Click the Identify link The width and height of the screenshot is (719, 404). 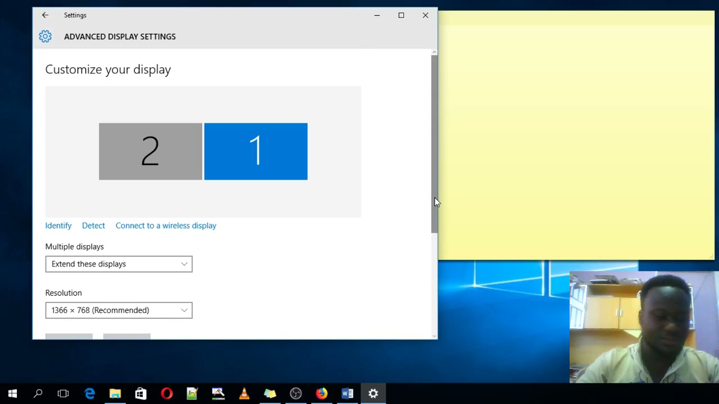coord(58,225)
